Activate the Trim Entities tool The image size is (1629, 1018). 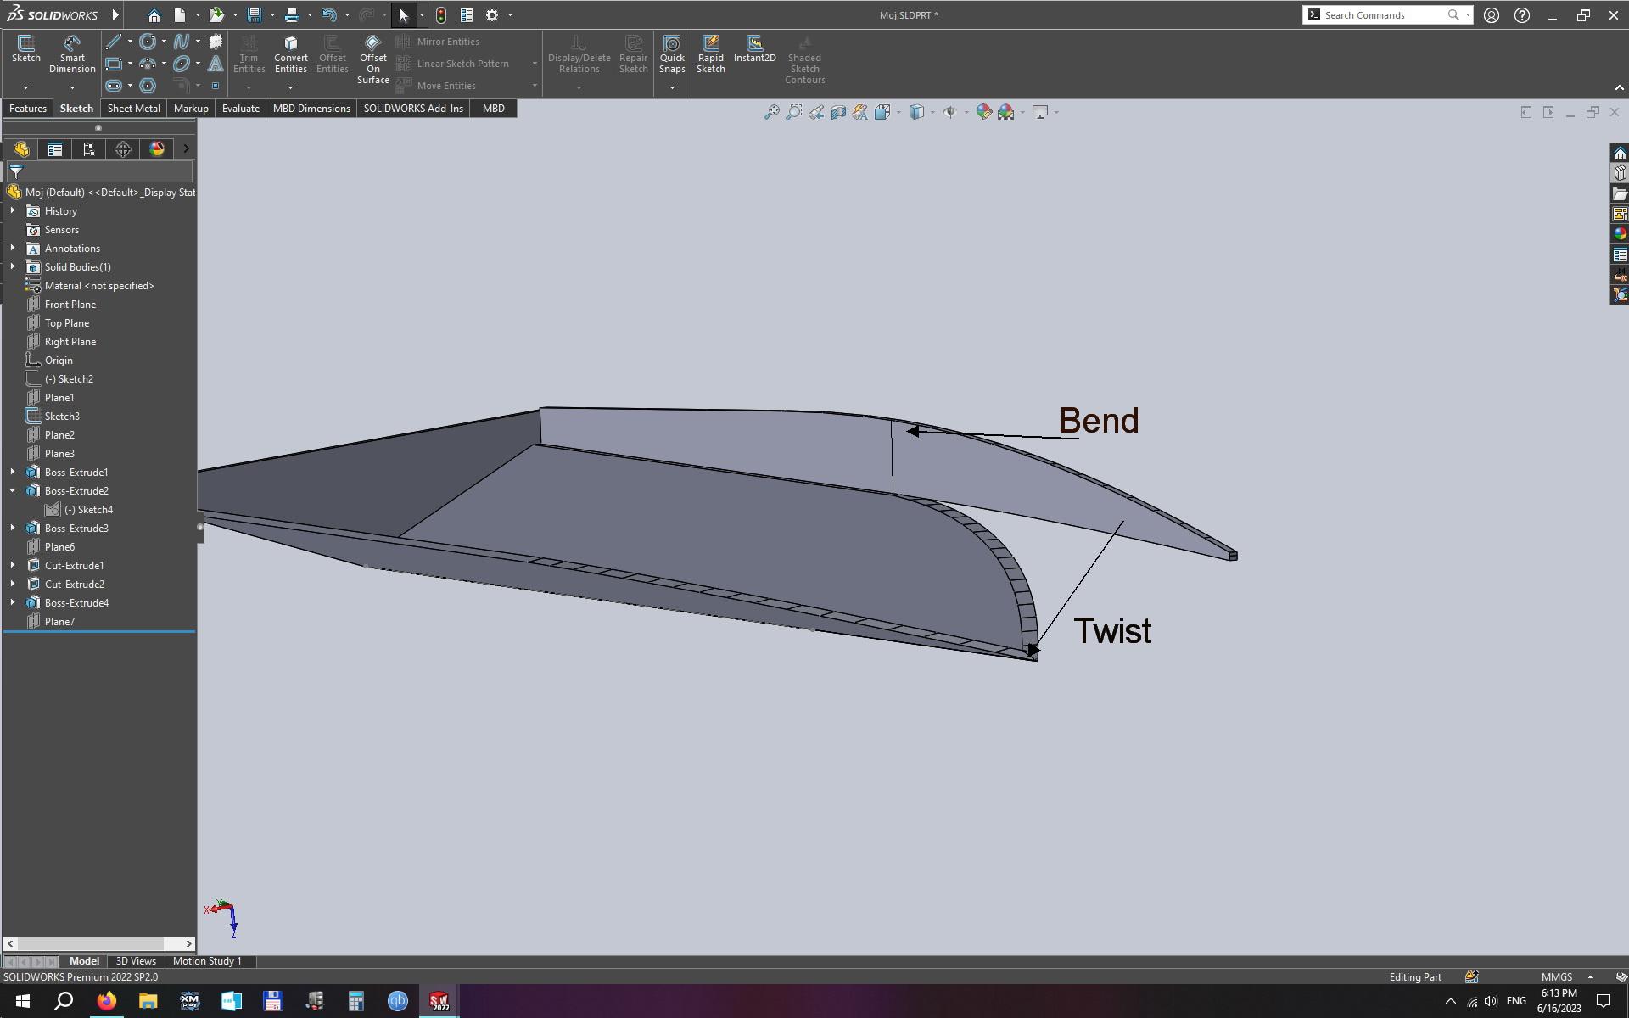pos(249,53)
